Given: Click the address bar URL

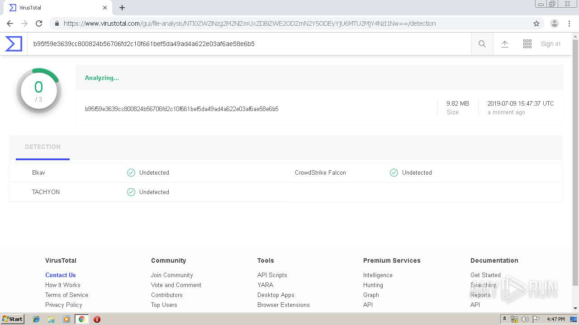Looking at the screenshot, I should (x=250, y=23).
